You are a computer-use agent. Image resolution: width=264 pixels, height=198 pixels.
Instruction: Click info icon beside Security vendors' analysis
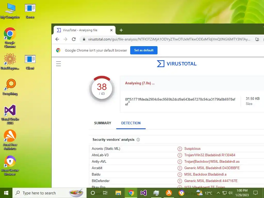[x=138, y=139]
